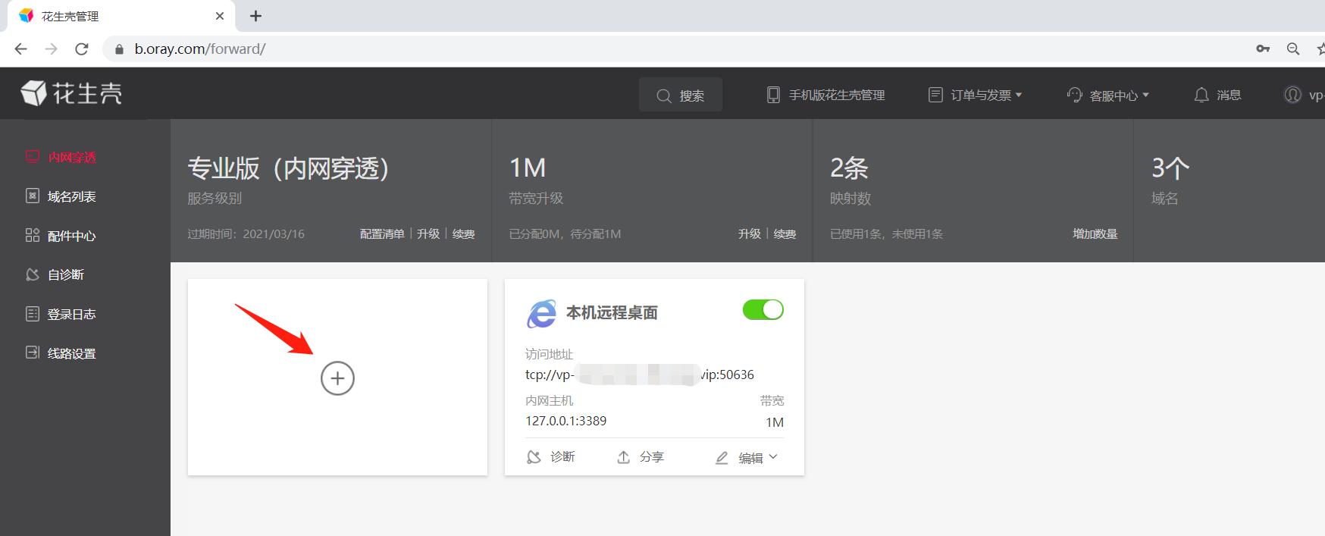Screen dimensions: 1325x536
Task: Click the address bar b.oray.com/forward/
Action: coord(200,49)
